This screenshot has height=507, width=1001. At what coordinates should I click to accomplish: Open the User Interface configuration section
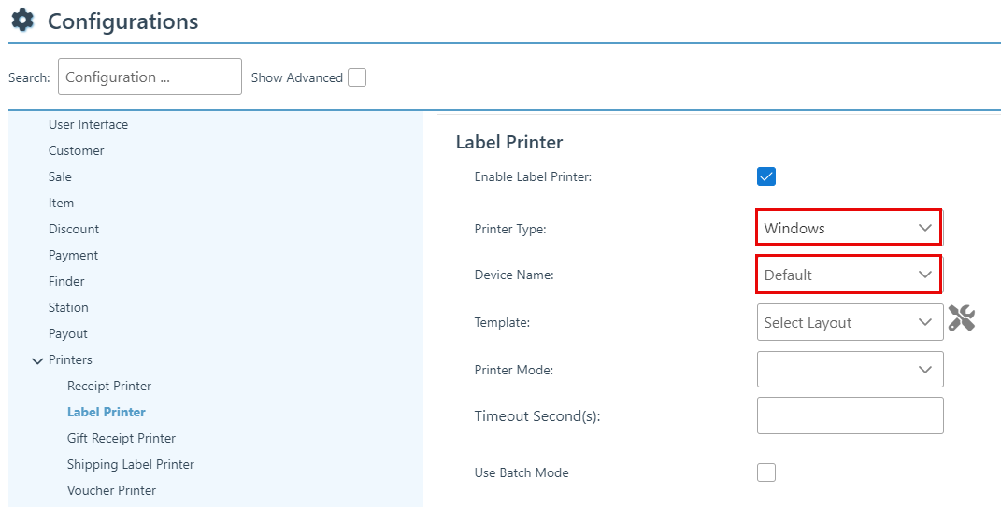(88, 124)
